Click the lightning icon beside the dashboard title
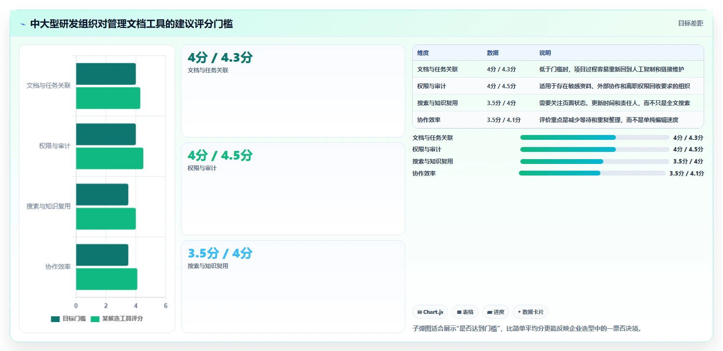This screenshot has width=723, height=351. click(x=23, y=24)
